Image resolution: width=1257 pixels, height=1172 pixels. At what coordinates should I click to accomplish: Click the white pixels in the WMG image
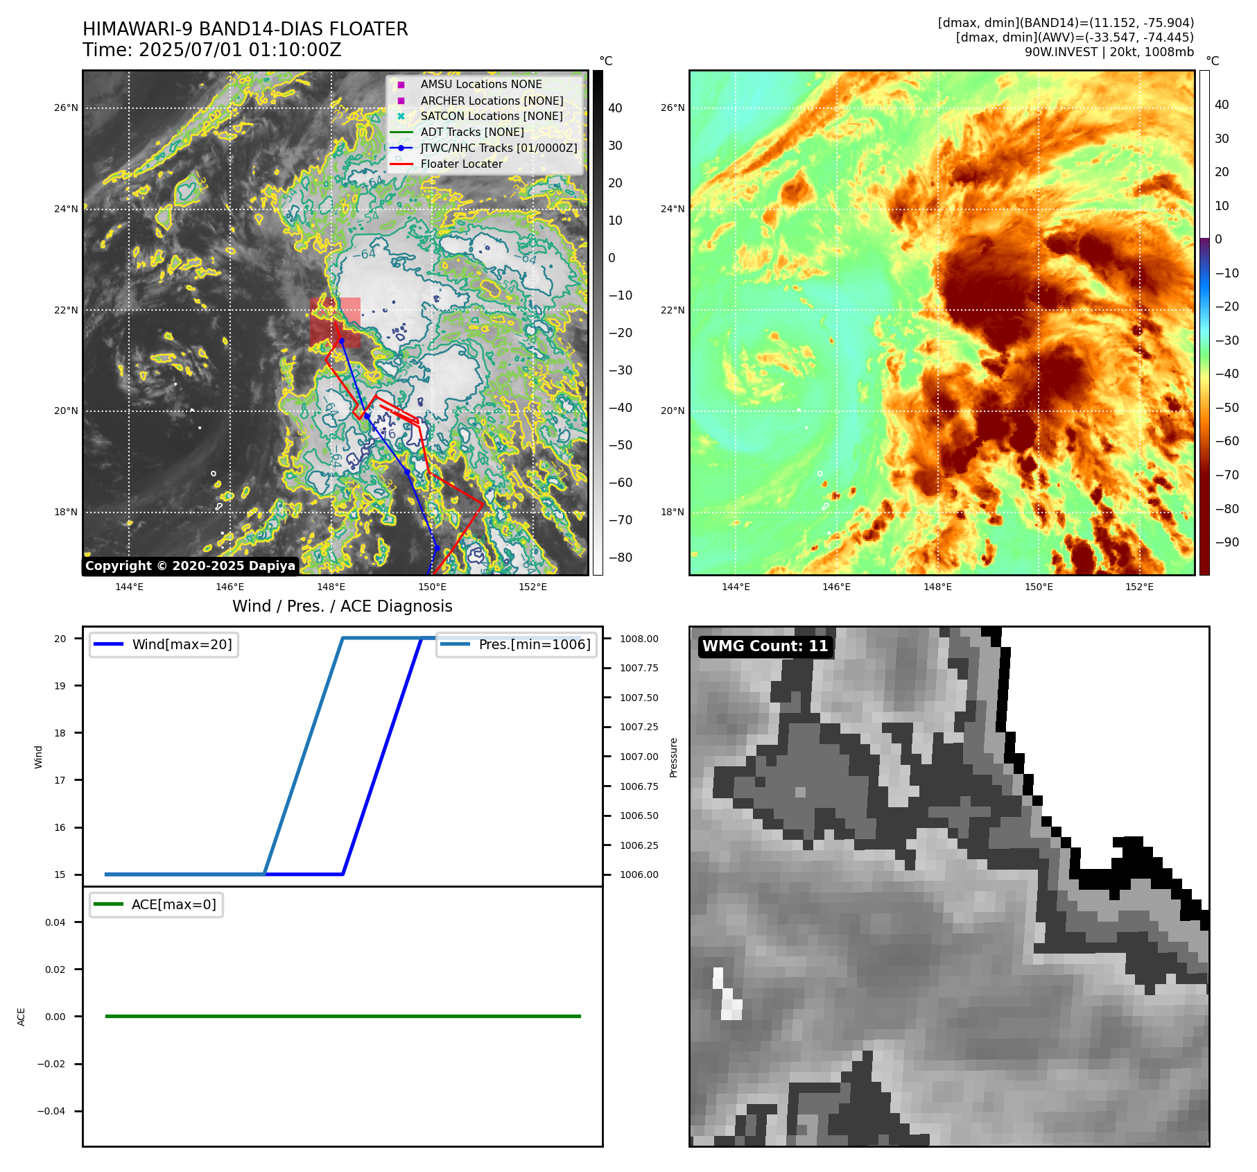pos(727,995)
